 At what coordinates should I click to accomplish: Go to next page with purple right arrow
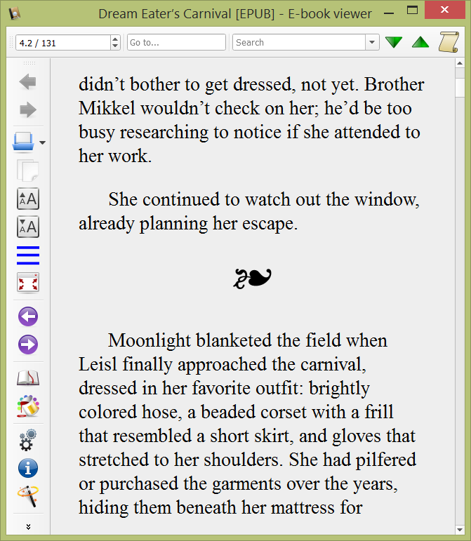point(28,345)
